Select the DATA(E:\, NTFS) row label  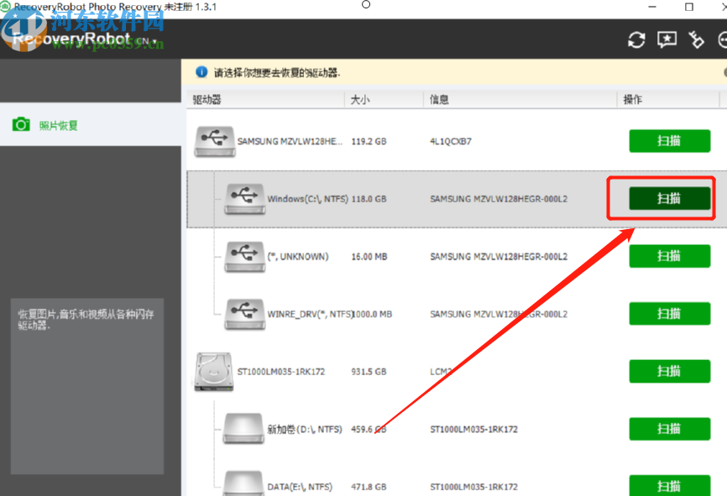coord(300,487)
